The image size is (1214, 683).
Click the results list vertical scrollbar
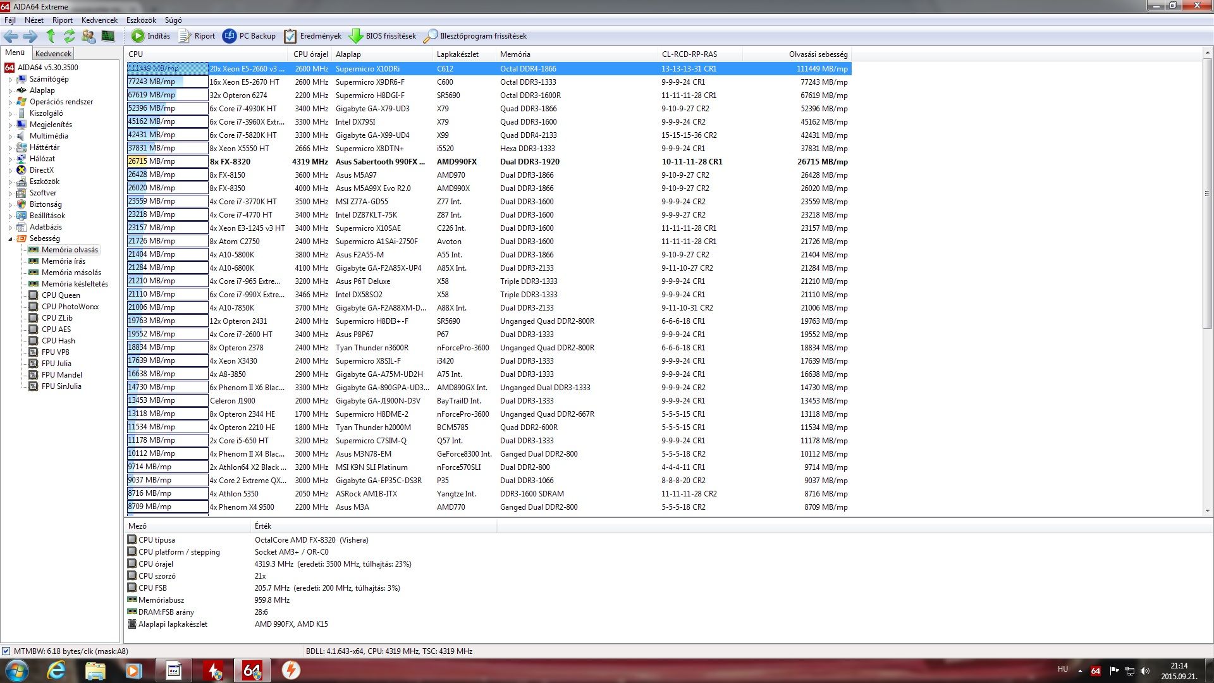pos(1208,192)
